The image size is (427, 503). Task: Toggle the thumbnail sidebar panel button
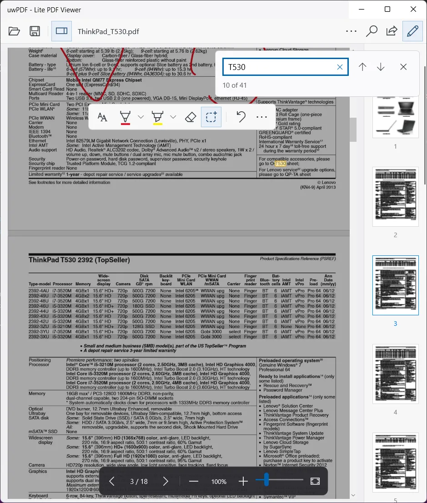62,31
